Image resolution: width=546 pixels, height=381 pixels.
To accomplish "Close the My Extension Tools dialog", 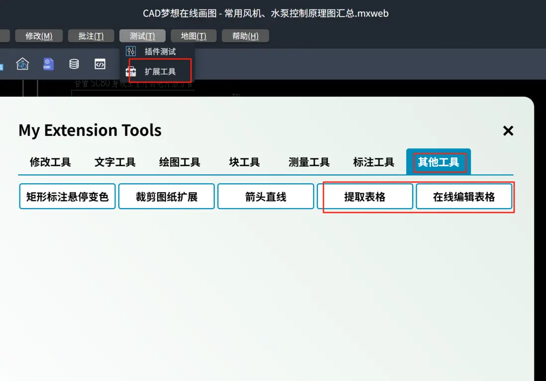I will point(508,131).
